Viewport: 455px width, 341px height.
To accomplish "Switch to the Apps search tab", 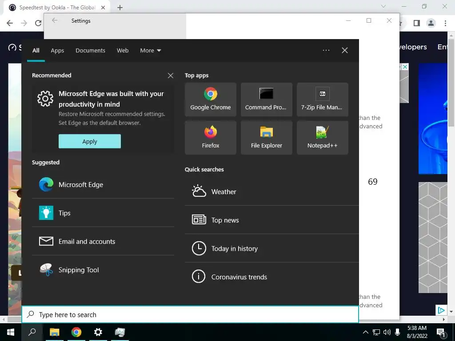I will (x=57, y=51).
